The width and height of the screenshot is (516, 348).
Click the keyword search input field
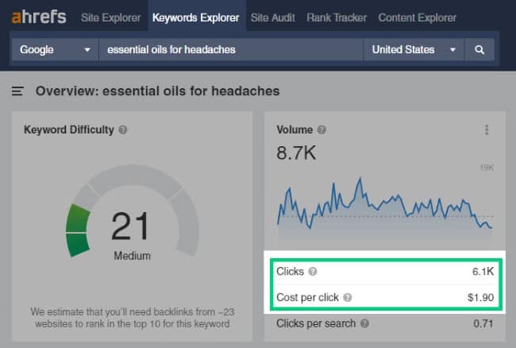pos(231,50)
